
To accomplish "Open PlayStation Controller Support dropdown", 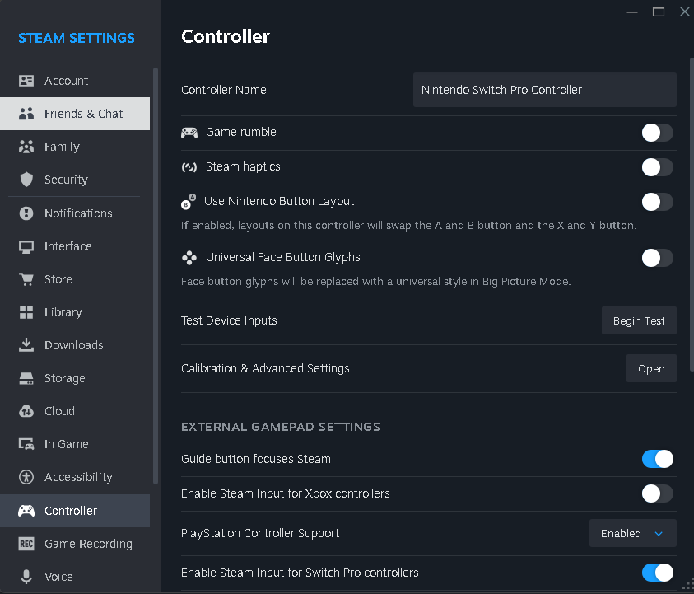I will 632,533.
